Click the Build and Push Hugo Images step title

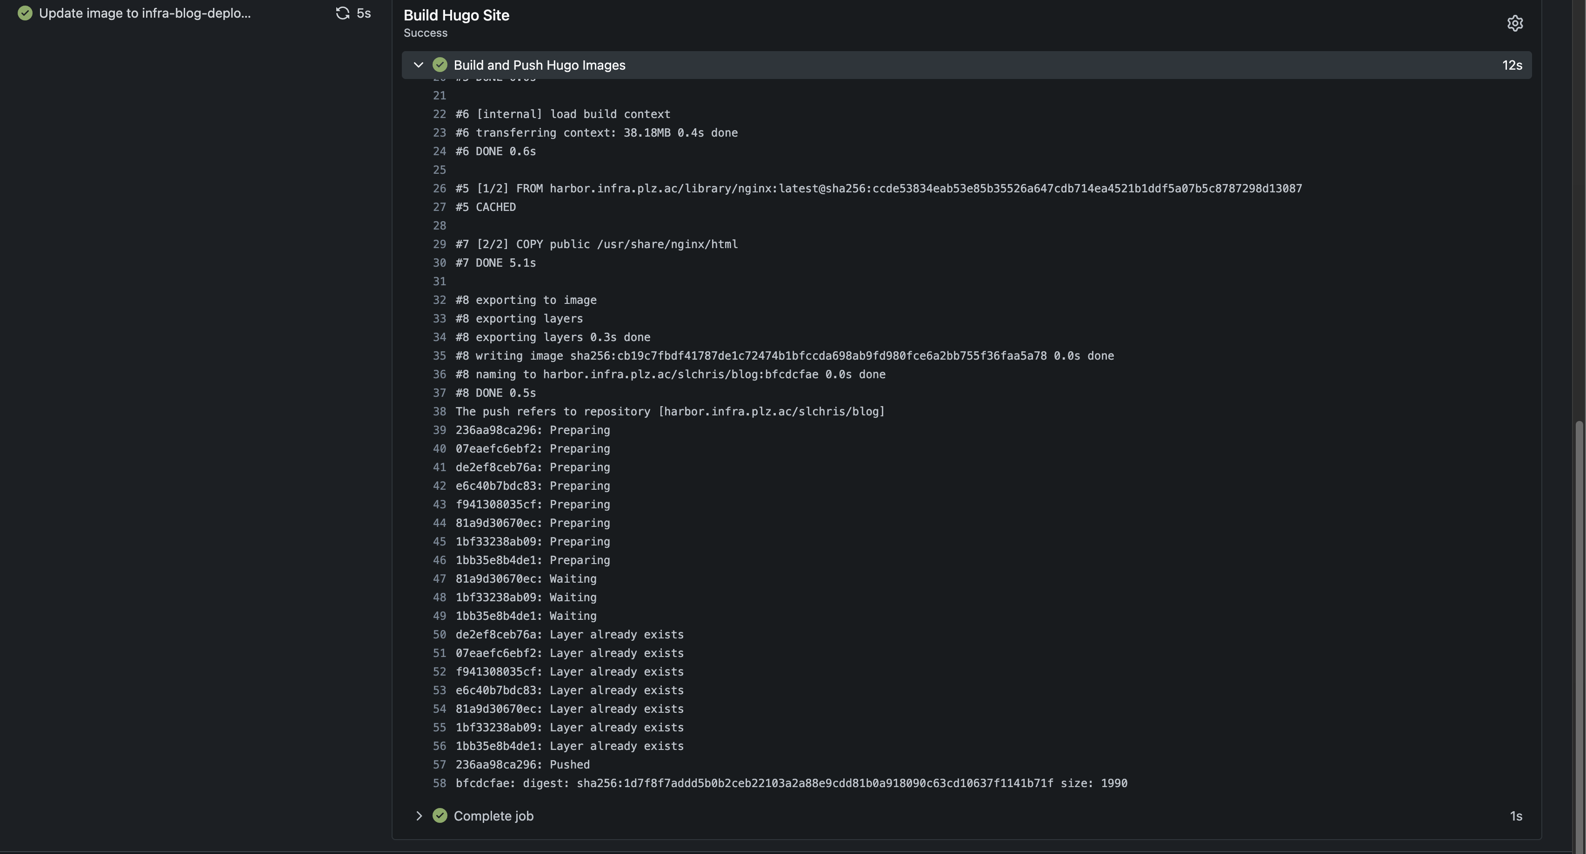(539, 65)
